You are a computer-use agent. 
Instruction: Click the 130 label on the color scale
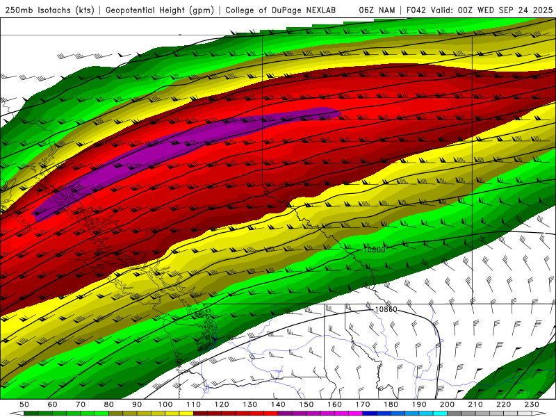coord(250,404)
